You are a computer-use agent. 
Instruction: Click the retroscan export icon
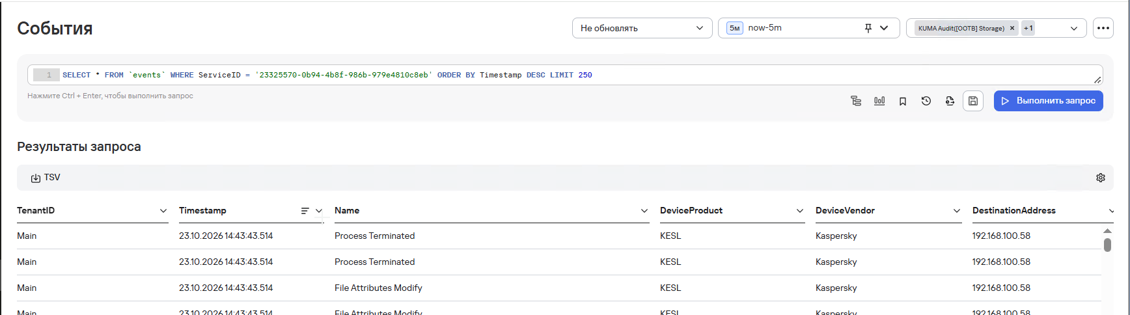[x=950, y=101]
